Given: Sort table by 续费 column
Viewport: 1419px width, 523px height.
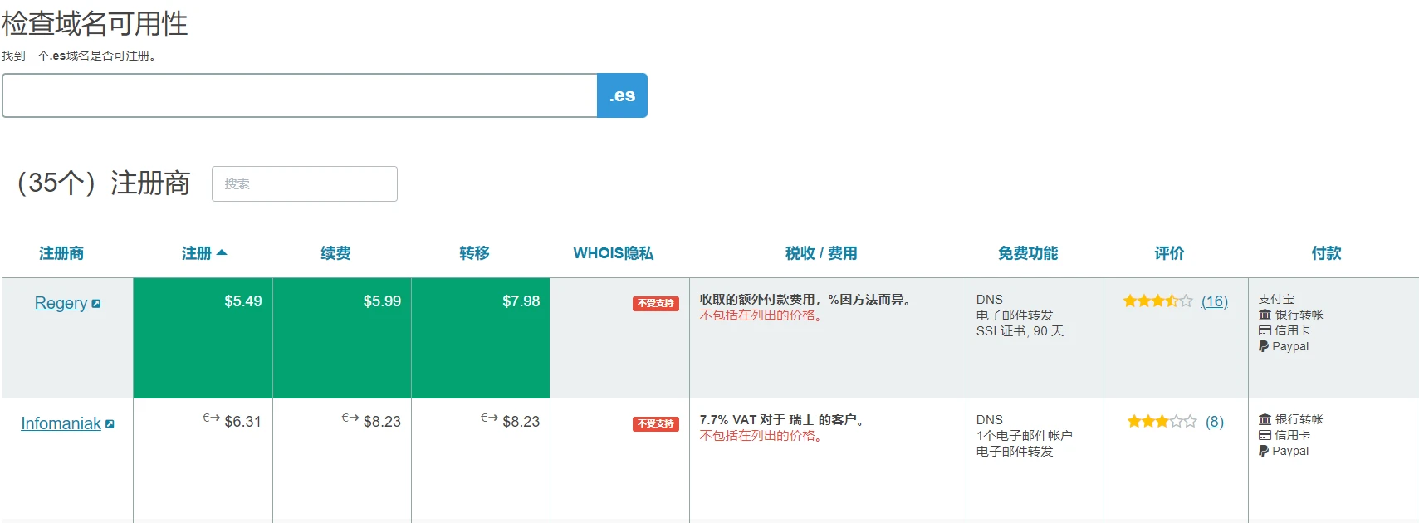Looking at the screenshot, I should pyautogui.click(x=335, y=253).
